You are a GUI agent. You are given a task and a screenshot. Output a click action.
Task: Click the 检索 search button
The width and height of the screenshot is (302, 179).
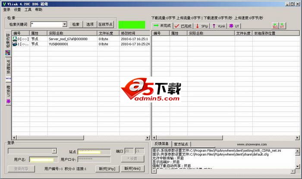(x=75, y=24)
